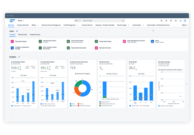
Task: Open the Manage Sales Orders app icon
Action: (x=40, y=41)
